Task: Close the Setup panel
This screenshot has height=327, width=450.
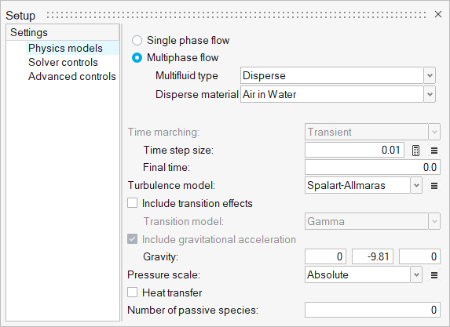Action: coord(438,14)
